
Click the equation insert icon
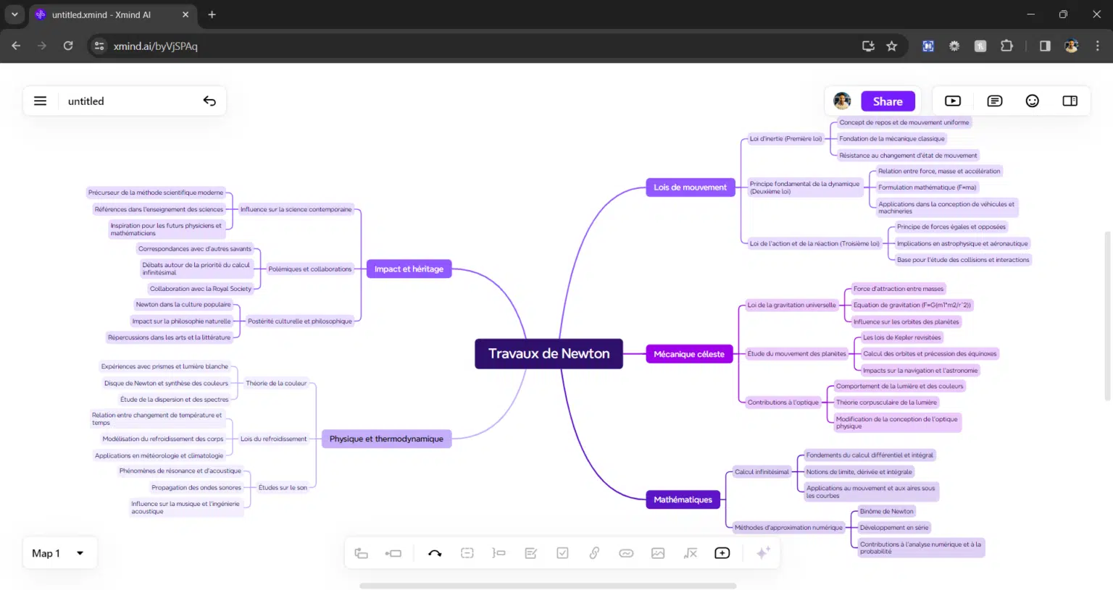pyautogui.click(x=691, y=553)
